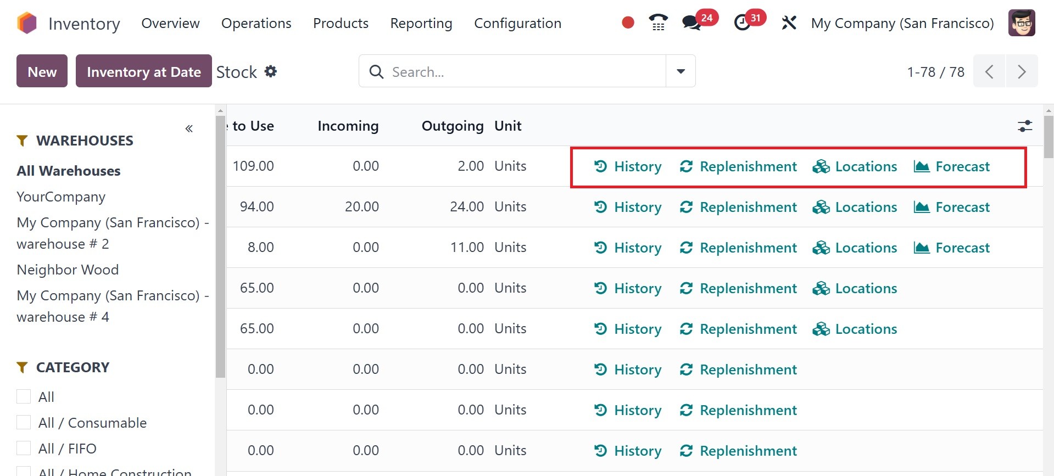Open the user avatar menu
This screenshot has height=476, width=1054.
[1021, 23]
